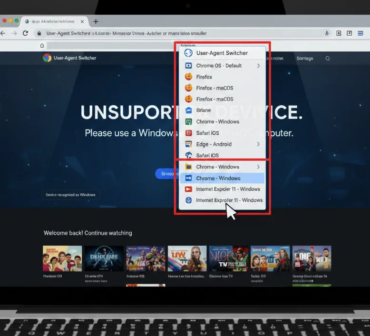The height and width of the screenshot is (336, 370).
Task: Click the browser back arrow
Action: click(3, 33)
